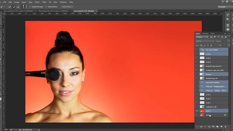Open the Layer menu
Viewport: 233px width, 131px height.
[x=24, y=2]
